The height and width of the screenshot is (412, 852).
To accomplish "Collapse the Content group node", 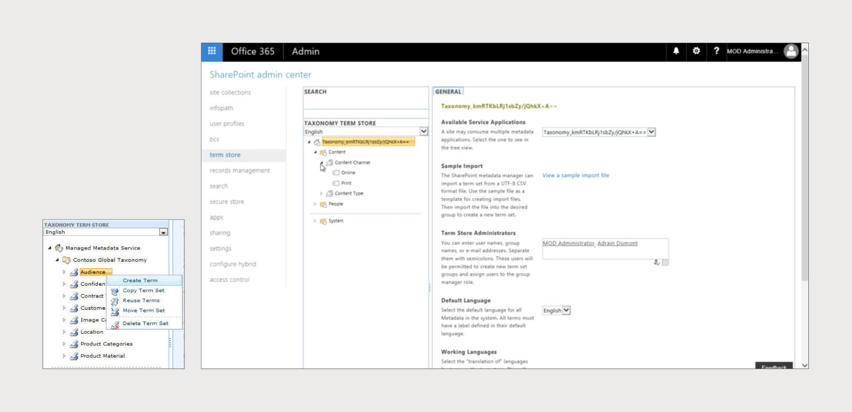I will coord(315,152).
